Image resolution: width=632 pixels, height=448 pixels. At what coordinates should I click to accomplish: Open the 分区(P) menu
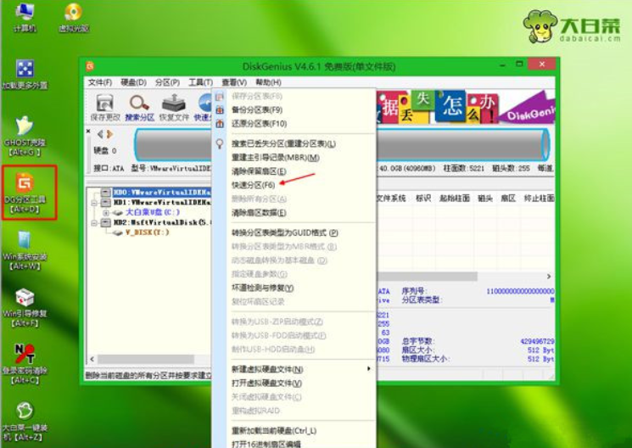click(x=167, y=82)
